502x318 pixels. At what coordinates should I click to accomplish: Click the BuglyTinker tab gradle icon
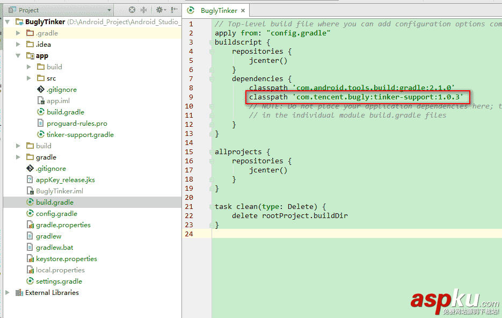click(191, 11)
